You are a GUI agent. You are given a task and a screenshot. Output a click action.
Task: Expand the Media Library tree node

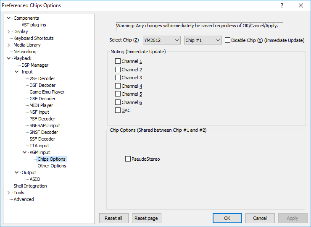tap(8, 45)
